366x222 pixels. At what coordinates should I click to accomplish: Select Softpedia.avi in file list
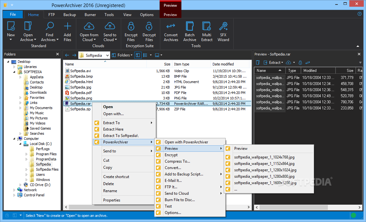click(80, 71)
